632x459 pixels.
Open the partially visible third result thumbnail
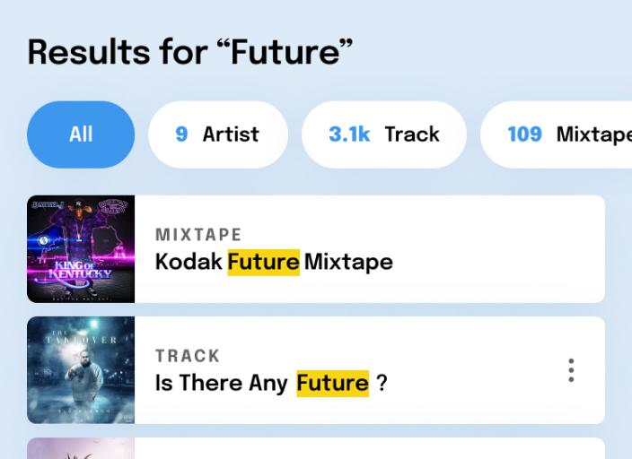[x=81, y=448]
